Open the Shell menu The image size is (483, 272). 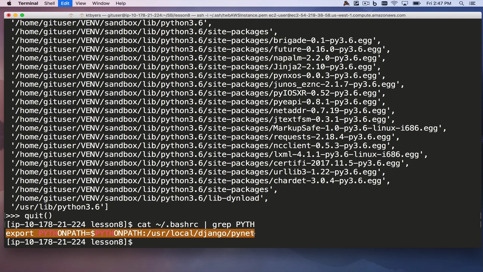pos(50,3)
